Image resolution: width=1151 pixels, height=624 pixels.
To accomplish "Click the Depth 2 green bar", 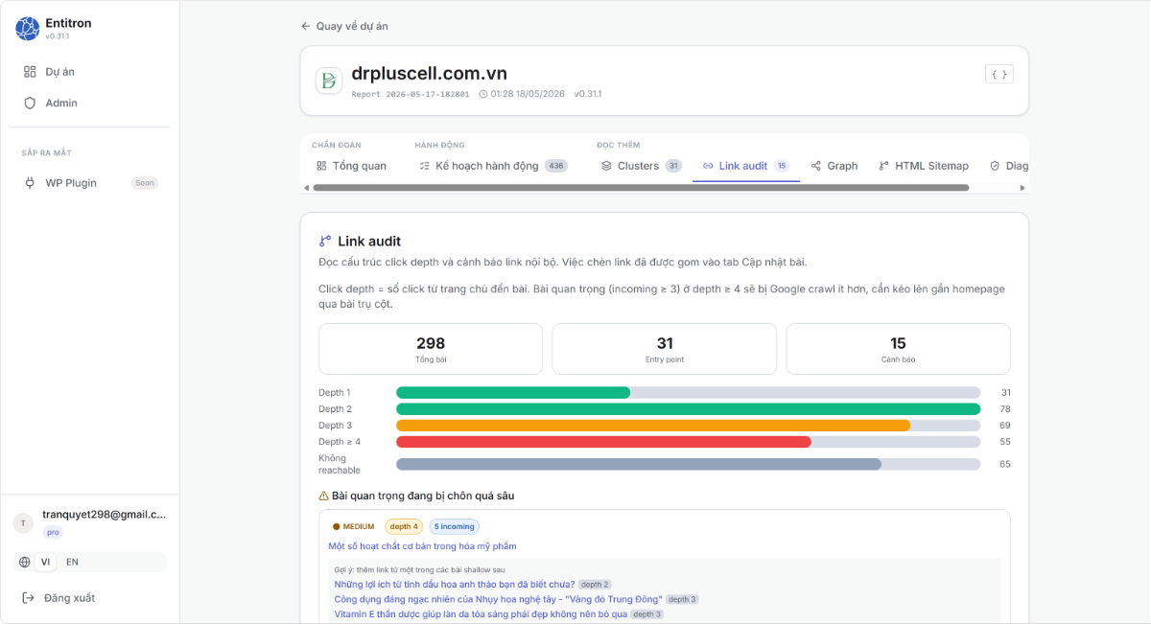I will pyautogui.click(x=688, y=409).
